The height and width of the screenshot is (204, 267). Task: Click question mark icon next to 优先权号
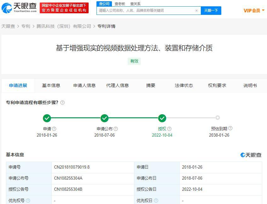point(28,200)
